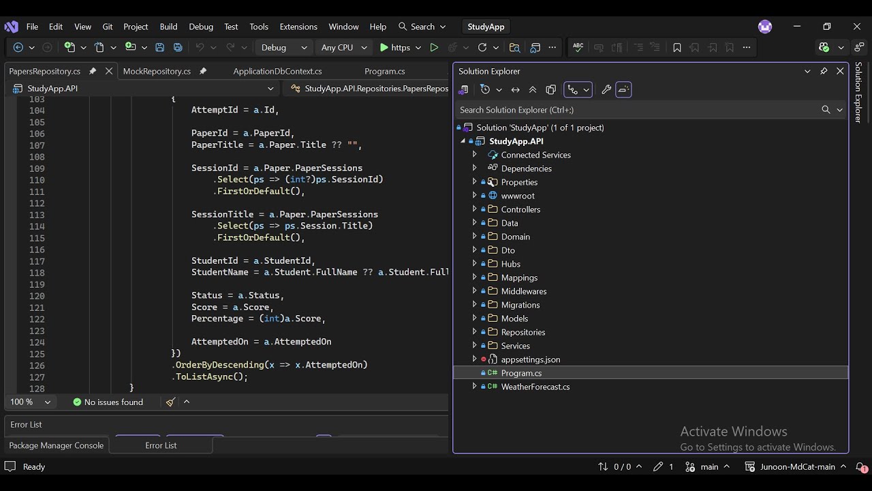Image resolution: width=872 pixels, height=491 pixels.
Task: Click the Restart/refresh circular arrow icon
Action: click(482, 47)
